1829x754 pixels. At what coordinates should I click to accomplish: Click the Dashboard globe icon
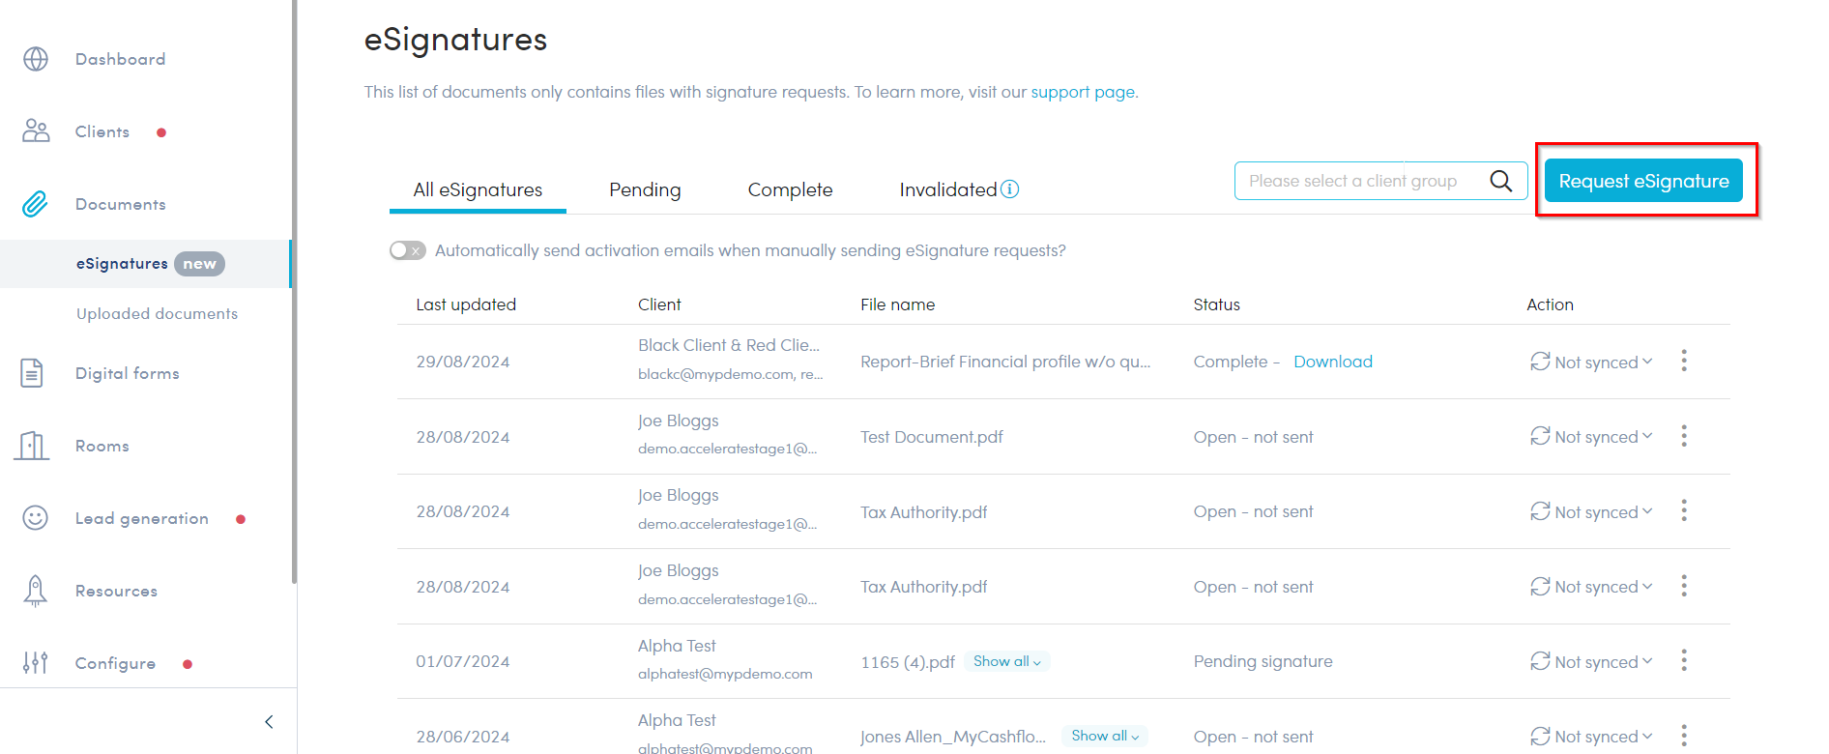[x=36, y=59]
